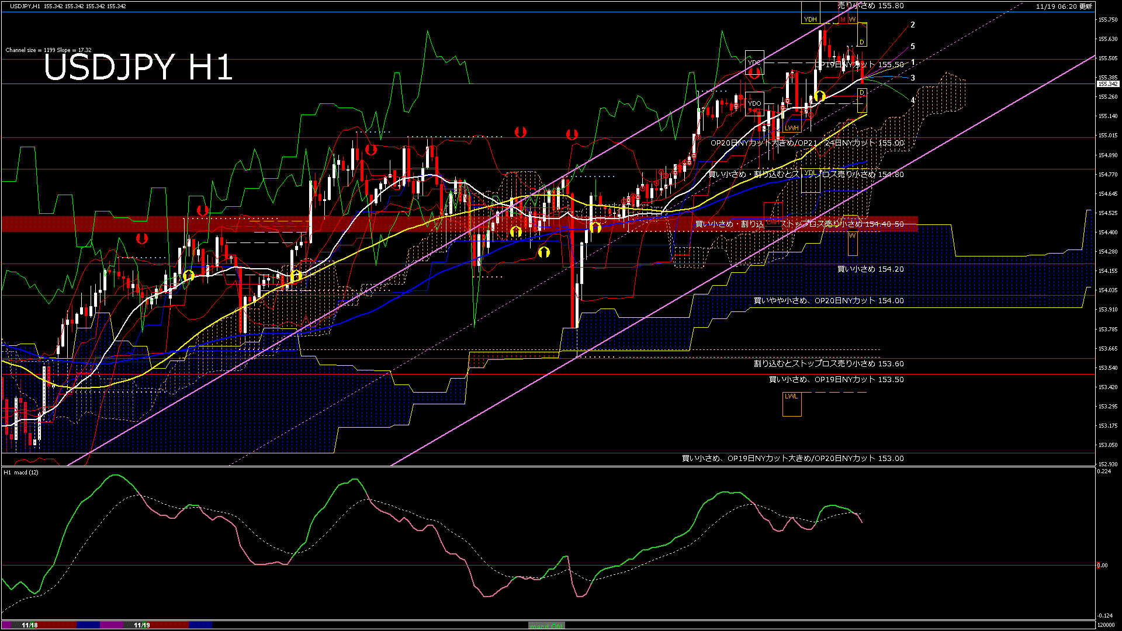1122x631 pixels.
Task: Click the orange W label beside M
Action: pos(852,19)
